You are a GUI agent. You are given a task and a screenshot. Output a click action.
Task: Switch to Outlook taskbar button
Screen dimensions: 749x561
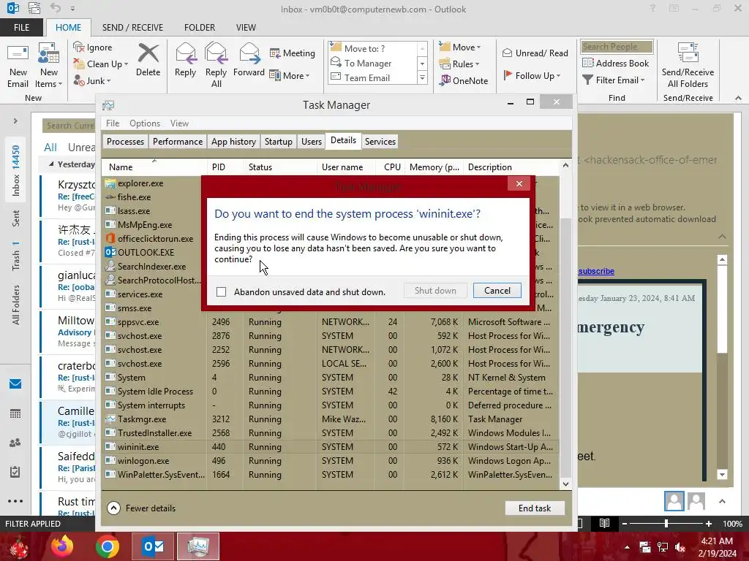pos(153,546)
